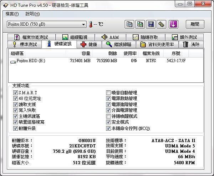Image resolution: width=214 pixels, height=176 pixels.
Task: Click the 5400 RPM rotation value
Action: pyautogui.click(x=184, y=162)
